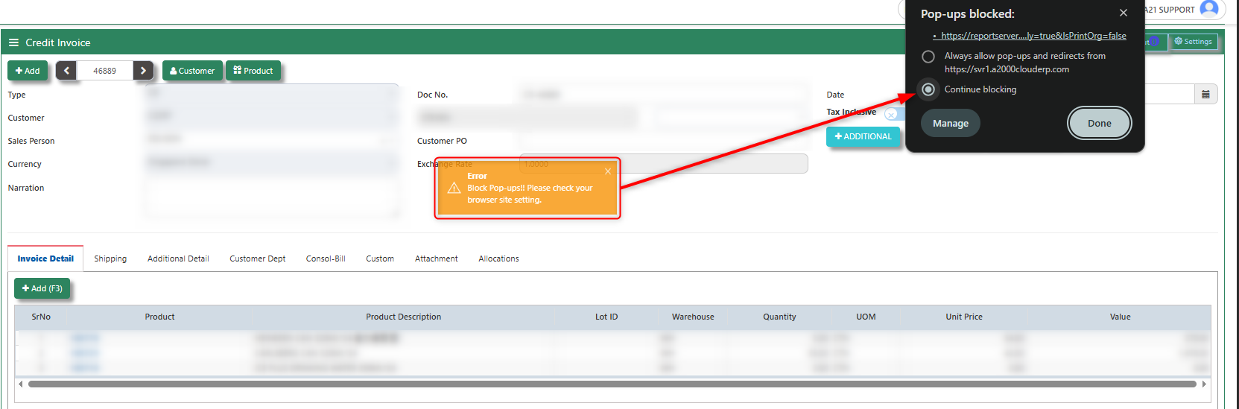Click the Doc No. input field

pyautogui.click(x=663, y=94)
